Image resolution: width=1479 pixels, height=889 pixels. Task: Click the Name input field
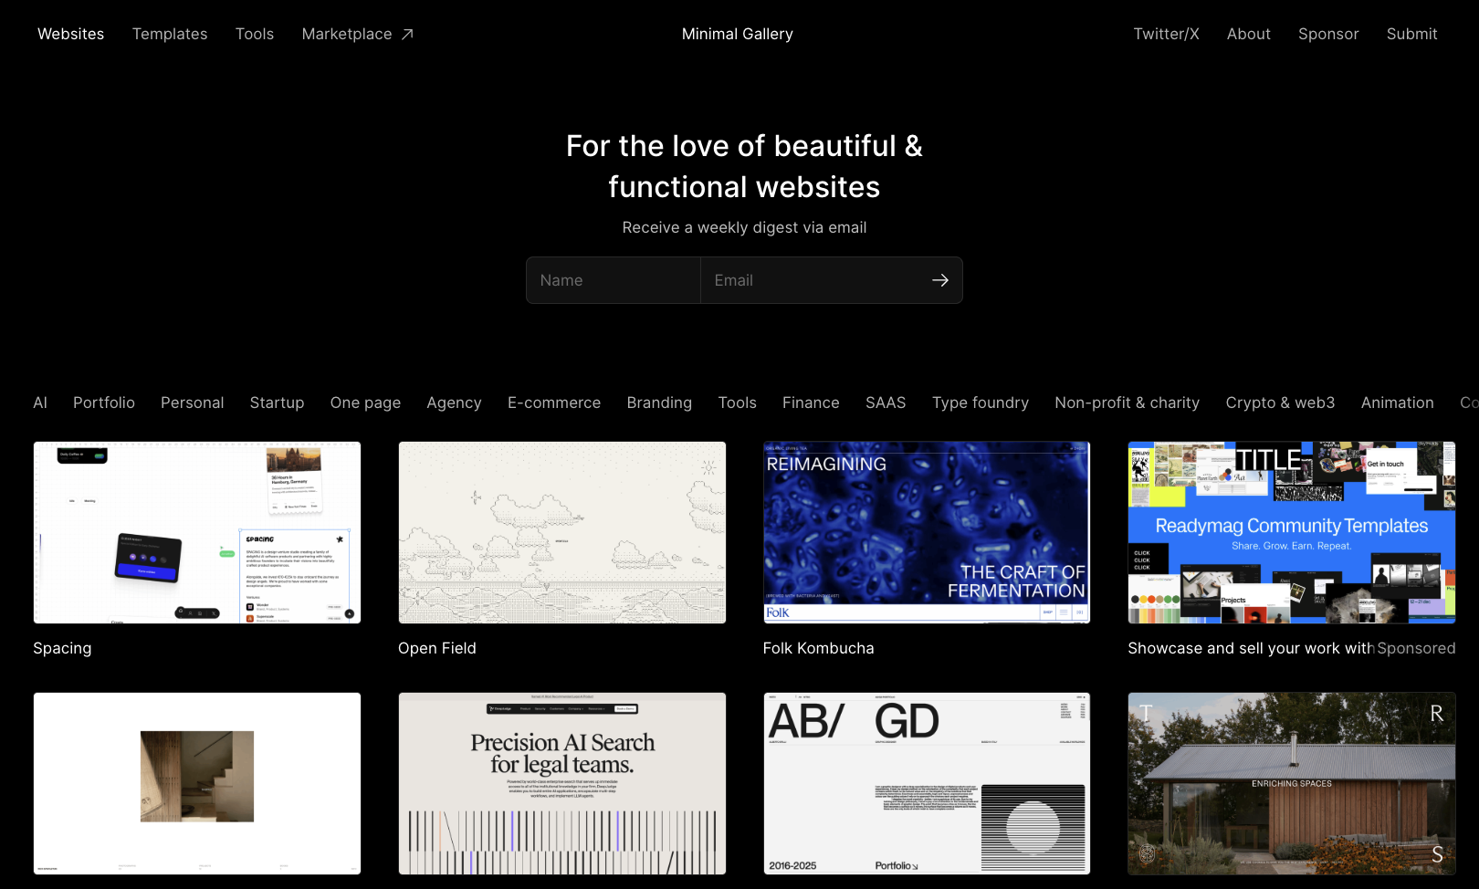(613, 280)
